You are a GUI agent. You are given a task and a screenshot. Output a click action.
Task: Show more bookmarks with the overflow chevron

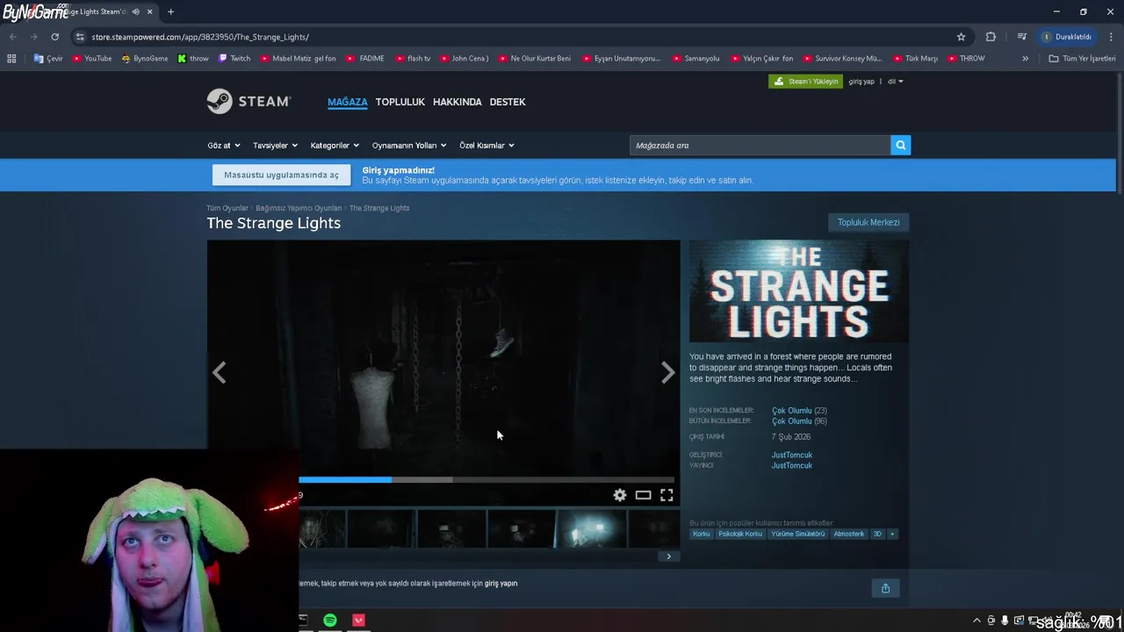1025,59
